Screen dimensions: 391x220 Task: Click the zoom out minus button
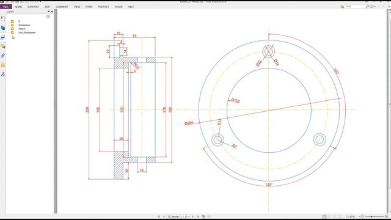[x=362, y=216]
